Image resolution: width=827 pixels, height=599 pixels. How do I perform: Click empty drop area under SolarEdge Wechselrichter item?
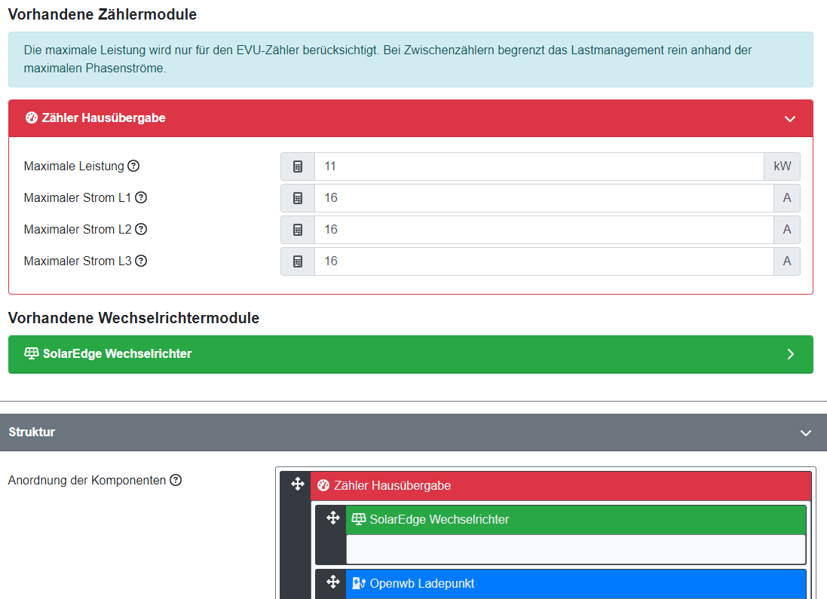[576, 549]
